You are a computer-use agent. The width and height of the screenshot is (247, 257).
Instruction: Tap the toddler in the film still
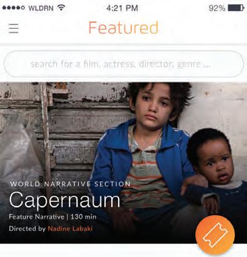coord(216,174)
